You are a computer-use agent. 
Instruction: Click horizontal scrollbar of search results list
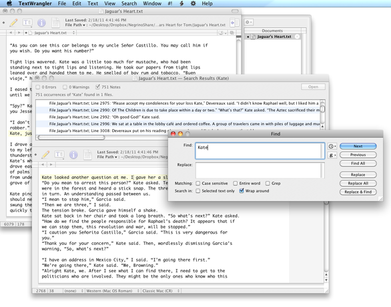tap(71, 137)
